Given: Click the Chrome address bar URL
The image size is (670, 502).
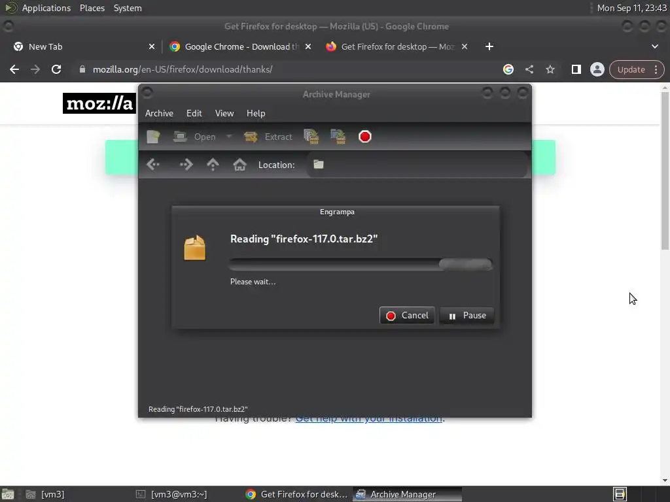Looking at the screenshot, I should click(x=183, y=69).
